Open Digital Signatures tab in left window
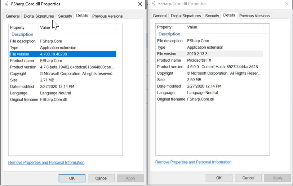Viewport: 293px width, 186px height. click(x=39, y=16)
